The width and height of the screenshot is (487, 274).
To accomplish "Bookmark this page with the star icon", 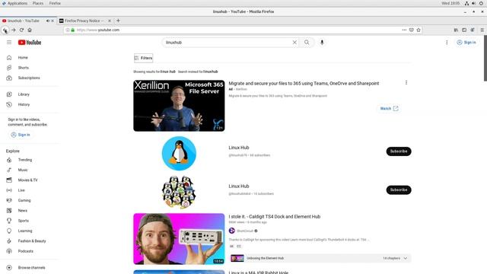I will (419, 30).
